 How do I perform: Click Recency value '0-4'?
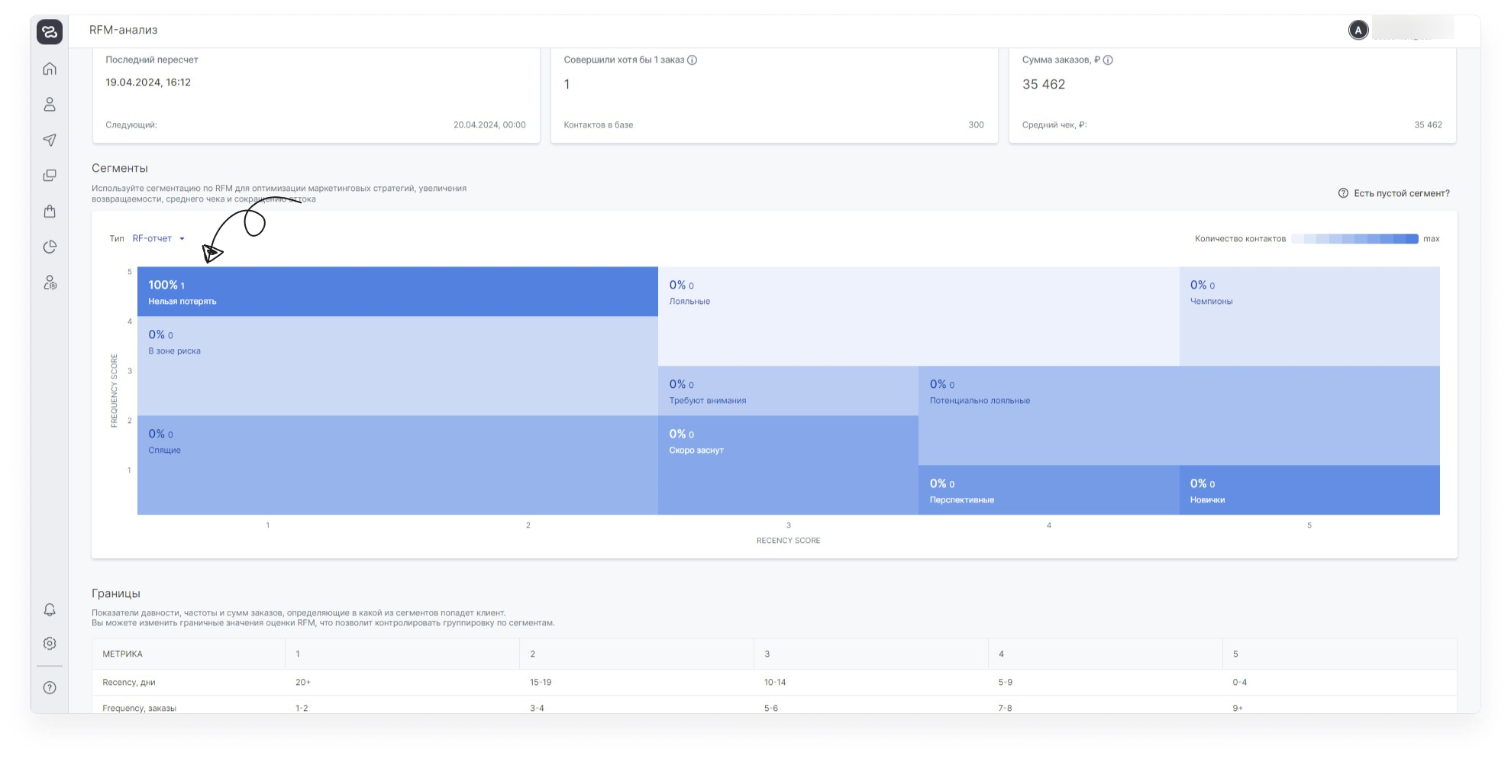tap(1240, 683)
